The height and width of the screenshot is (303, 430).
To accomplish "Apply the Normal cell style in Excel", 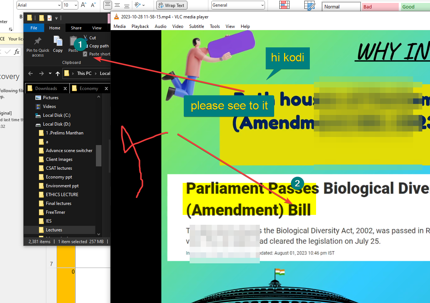I will [x=341, y=7].
